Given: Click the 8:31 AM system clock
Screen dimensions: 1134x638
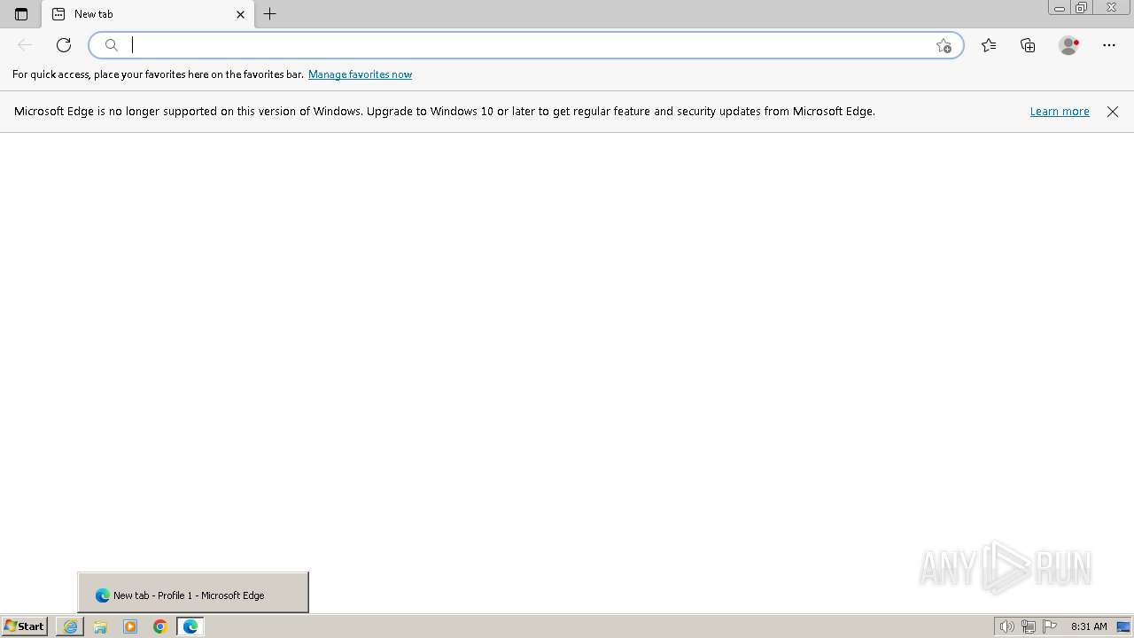Looking at the screenshot, I should (1089, 626).
